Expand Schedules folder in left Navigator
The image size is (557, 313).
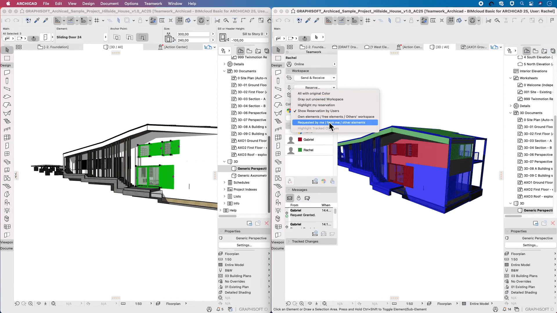(224, 182)
